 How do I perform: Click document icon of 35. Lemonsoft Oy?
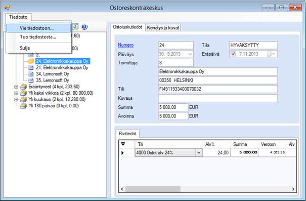pyautogui.click(x=31, y=81)
